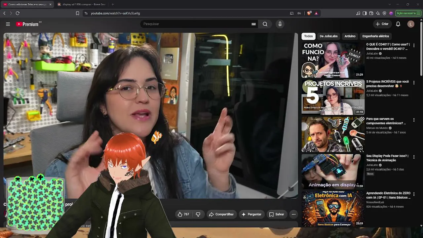Open the YouTube hamburger guide menu
Viewport: 423px width, 238px height.
click(8, 24)
